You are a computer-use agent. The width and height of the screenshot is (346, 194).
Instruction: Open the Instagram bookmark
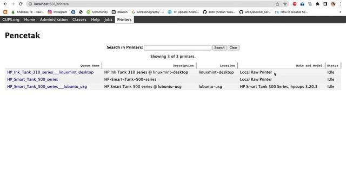[x=57, y=12]
